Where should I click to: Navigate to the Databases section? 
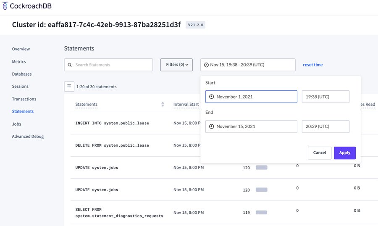[22, 74]
